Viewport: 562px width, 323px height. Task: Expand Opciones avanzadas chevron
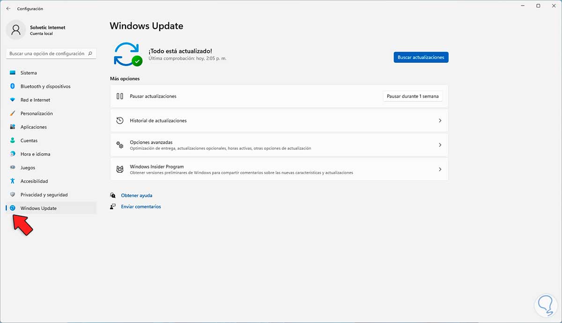pyautogui.click(x=440, y=145)
